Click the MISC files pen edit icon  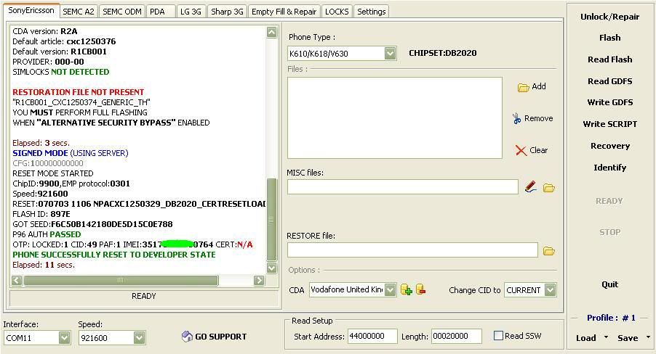530,187
